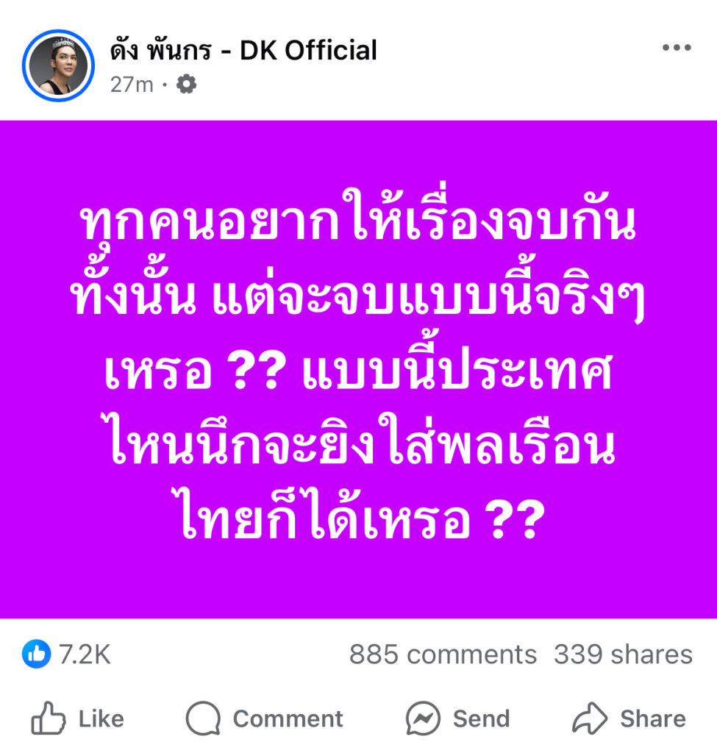Screen dimensions: 717x753
Task: Click the 27m post timestamp
Action: coord(132,85)
